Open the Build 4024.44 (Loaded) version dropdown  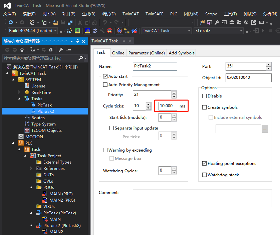coord(55,31)
